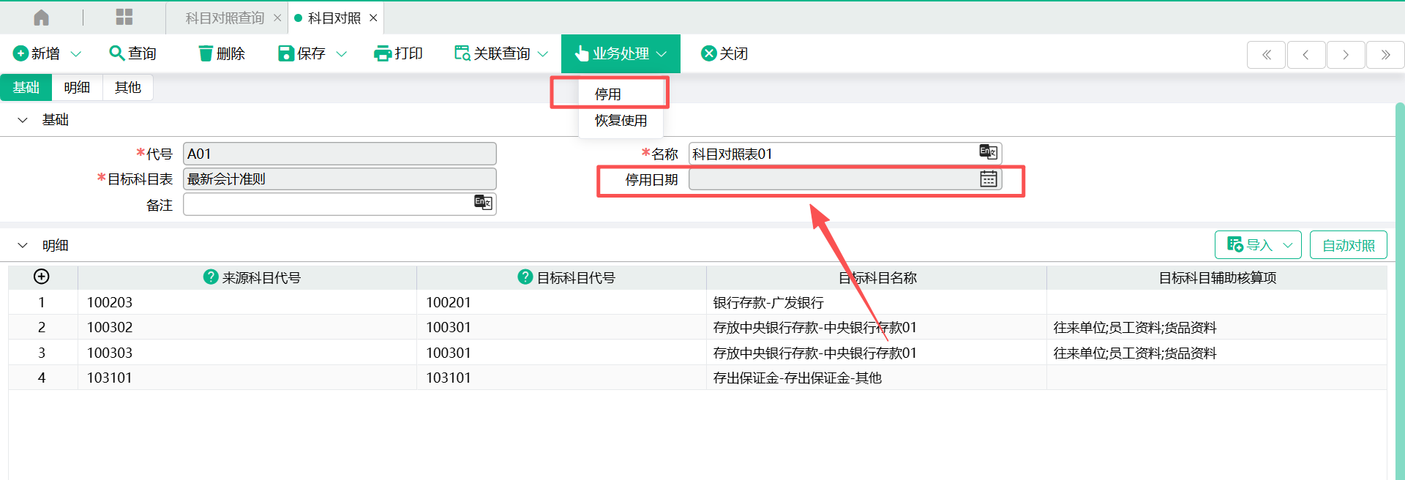Collapse the 基础 section
The width and height of the screenshot is (1405, 480).
(23, 120)
